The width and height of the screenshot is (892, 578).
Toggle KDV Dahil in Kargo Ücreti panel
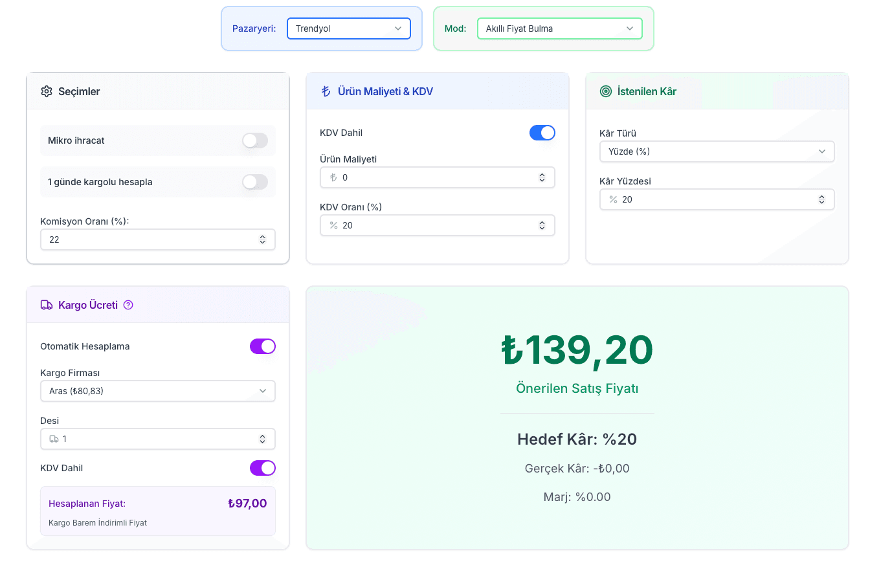(263, 468)
